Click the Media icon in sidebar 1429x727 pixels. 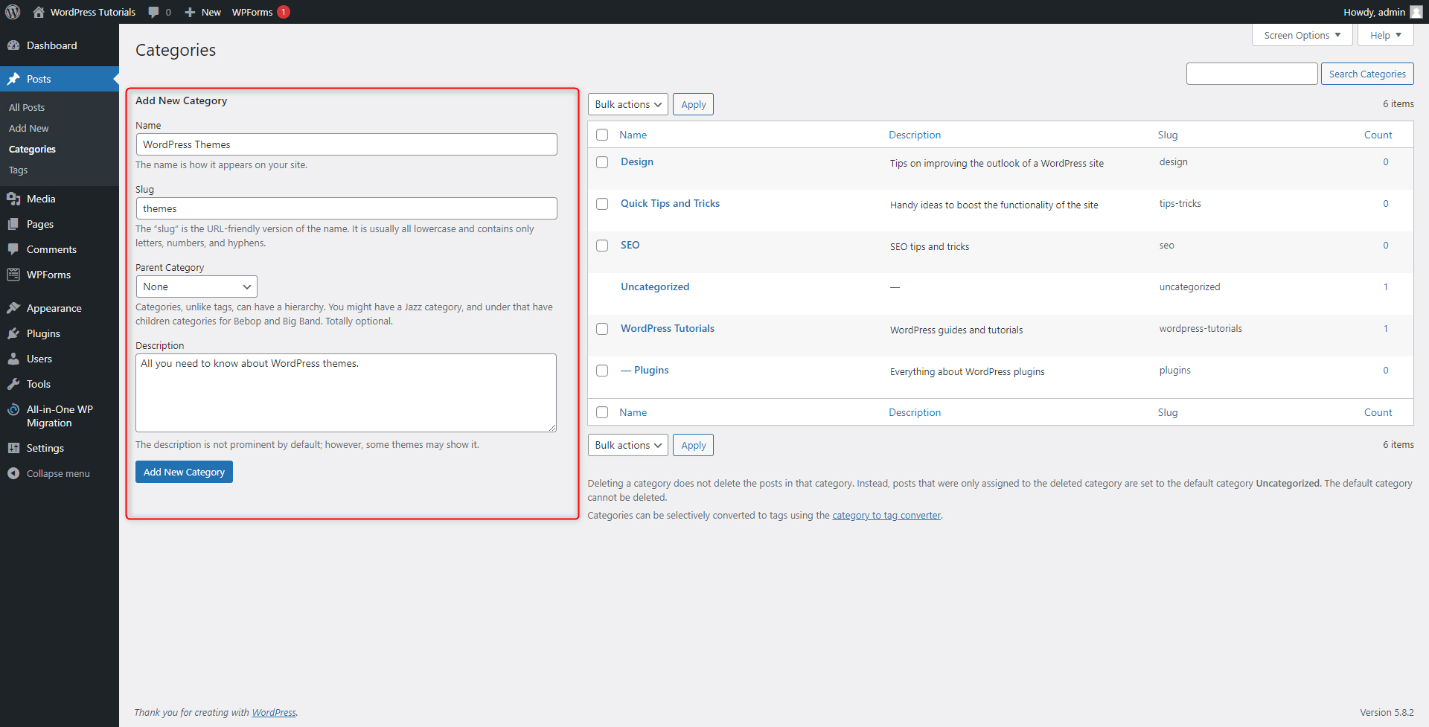pyautogui.click(x=13, y=199)
